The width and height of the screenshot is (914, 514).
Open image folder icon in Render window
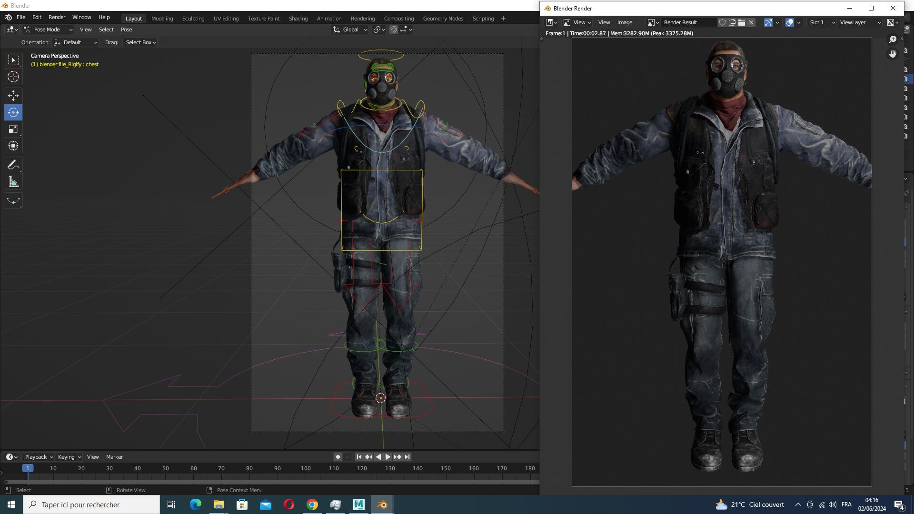pos(742,22)
